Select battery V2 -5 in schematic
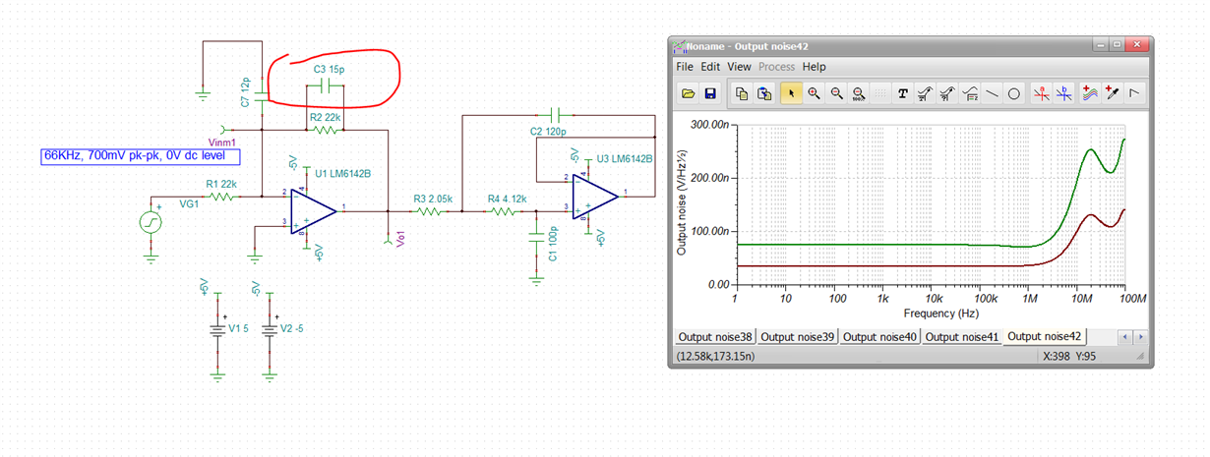This screenshot has width=1210, height=457. [x=269, y=329]
